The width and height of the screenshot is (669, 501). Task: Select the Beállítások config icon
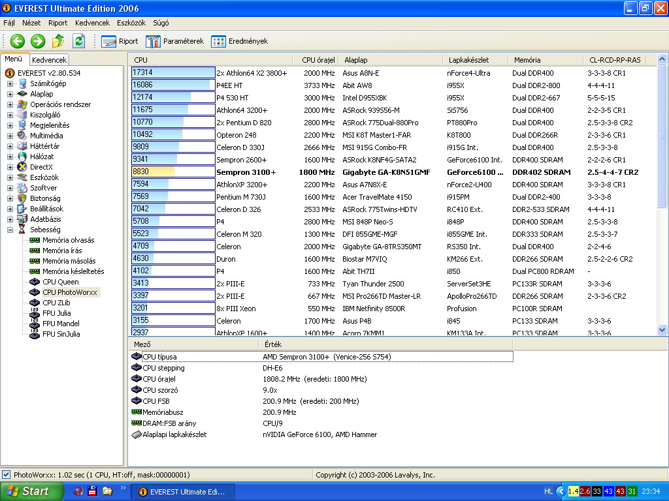click(x=22, y=209)
